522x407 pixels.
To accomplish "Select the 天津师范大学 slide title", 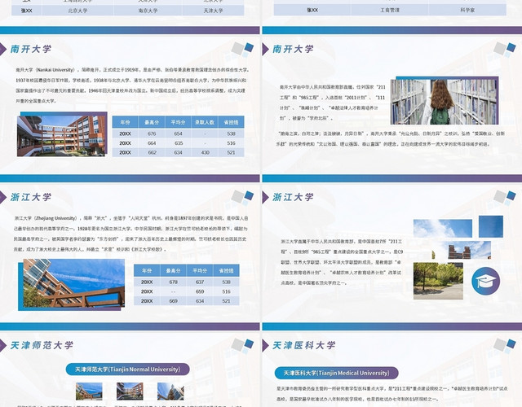I will tap(42, 345).
